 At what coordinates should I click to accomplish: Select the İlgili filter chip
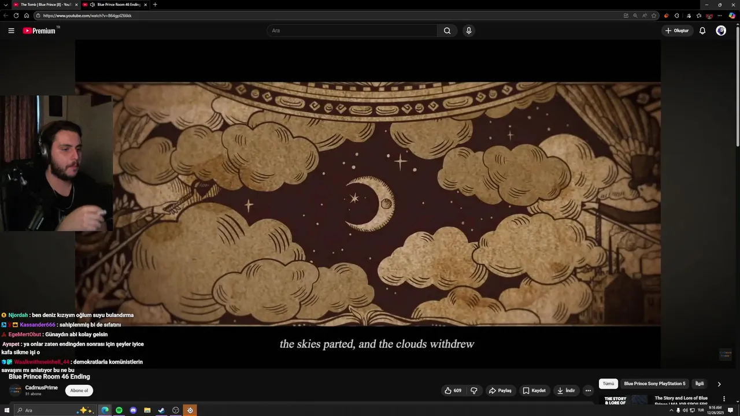click(x=700, y=384)
